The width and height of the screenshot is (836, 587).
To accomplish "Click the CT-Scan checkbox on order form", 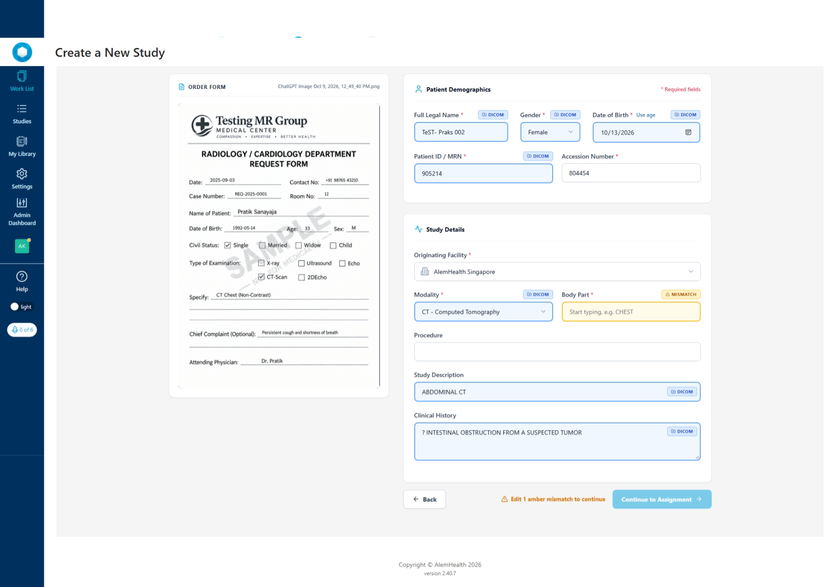I will (x=261, y=277).
